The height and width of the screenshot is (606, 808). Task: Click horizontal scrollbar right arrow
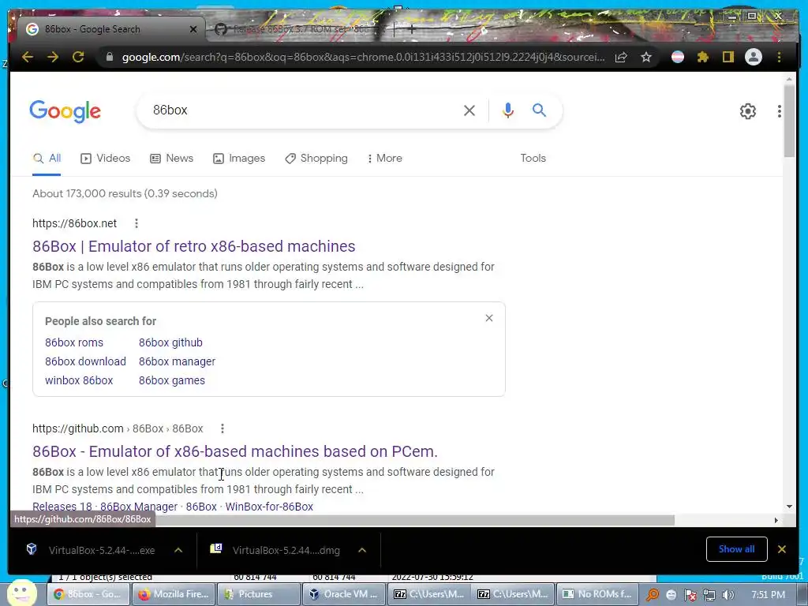coord(776,520)
